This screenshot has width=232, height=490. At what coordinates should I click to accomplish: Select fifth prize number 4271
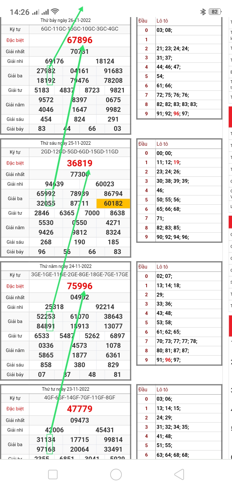113,223
